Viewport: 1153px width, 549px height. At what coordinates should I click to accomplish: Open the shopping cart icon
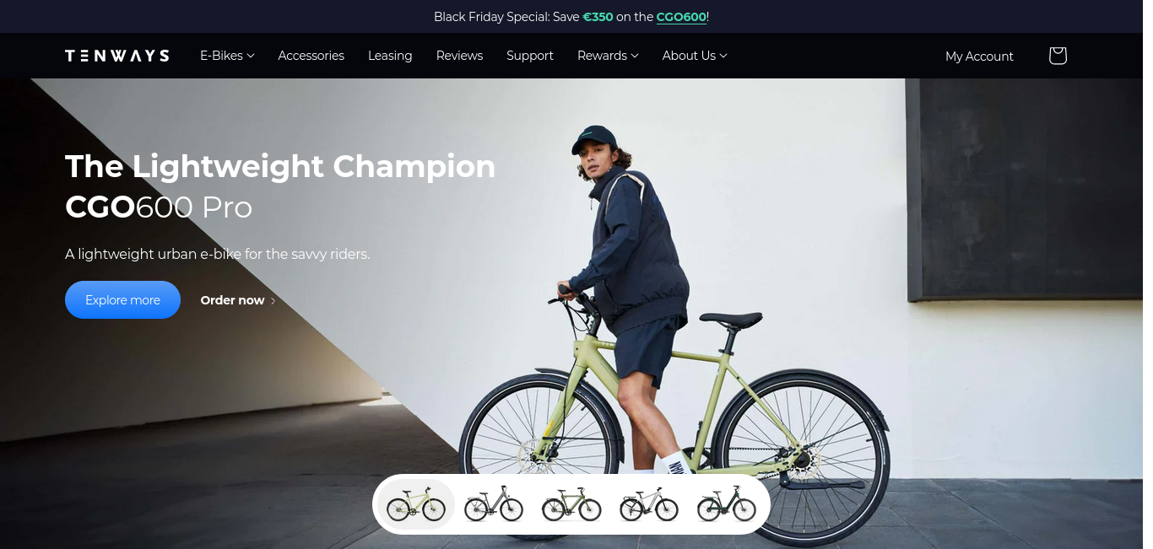(1058, 56)
